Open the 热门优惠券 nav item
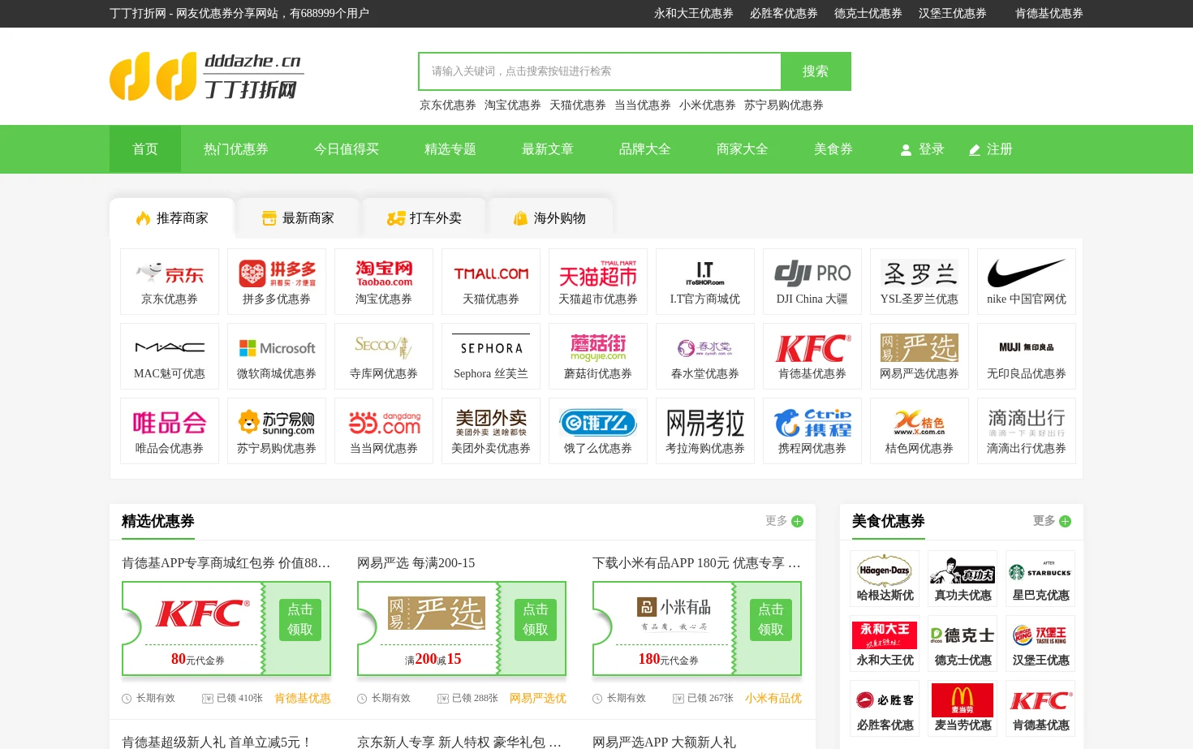Screen dimensions: 1193x749 pos(236,149)
